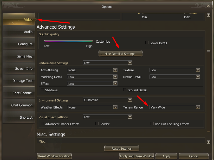The width and height of the screenshot is (214, 160).
Task: Click the scroll-down arrow icon
Action: coord(208,142)
